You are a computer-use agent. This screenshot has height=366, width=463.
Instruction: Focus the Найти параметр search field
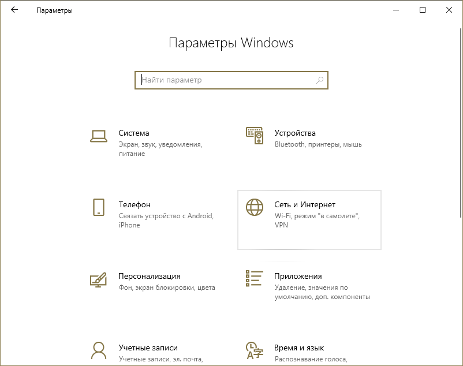[x=231, y=80]
